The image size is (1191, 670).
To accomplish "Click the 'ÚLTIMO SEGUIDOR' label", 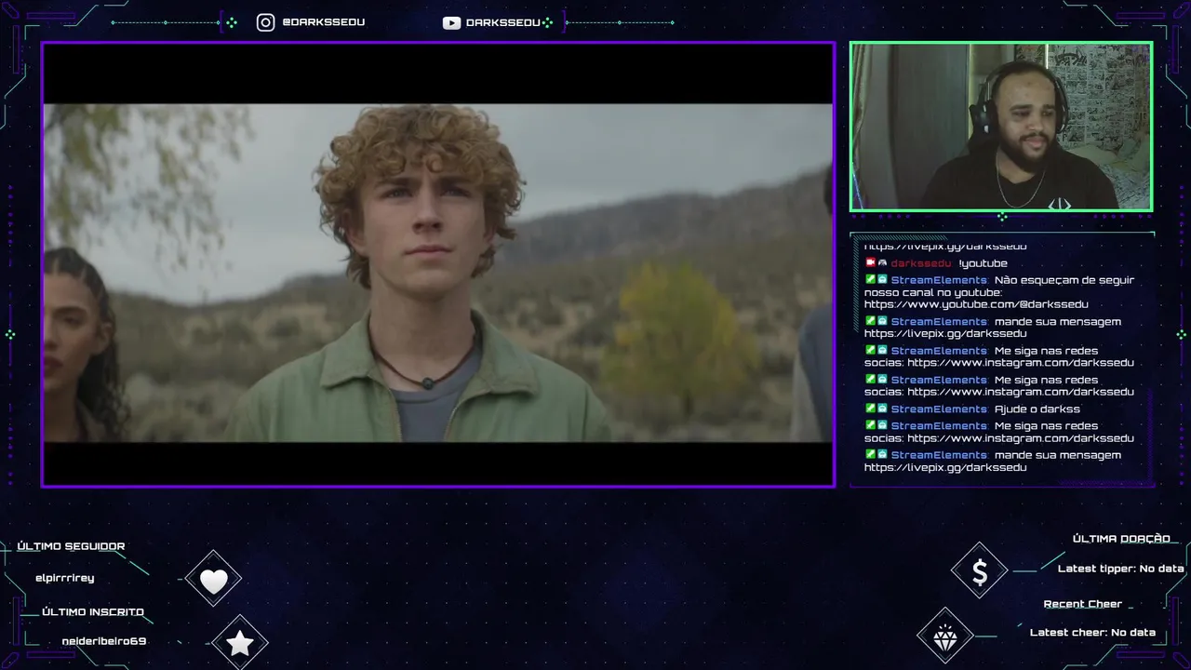I will pyautogui.click(x=71, y=546).
